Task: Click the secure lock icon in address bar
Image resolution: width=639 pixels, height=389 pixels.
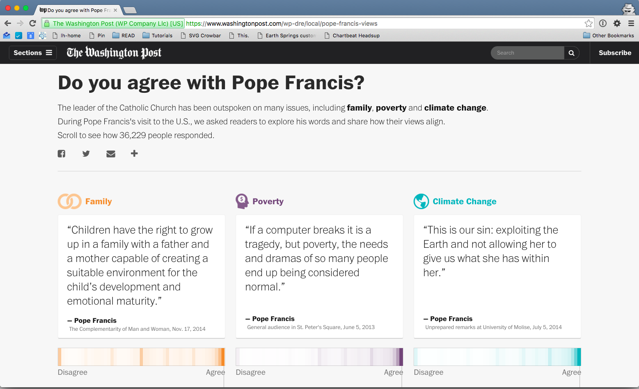Action: (x=47, y=24)
